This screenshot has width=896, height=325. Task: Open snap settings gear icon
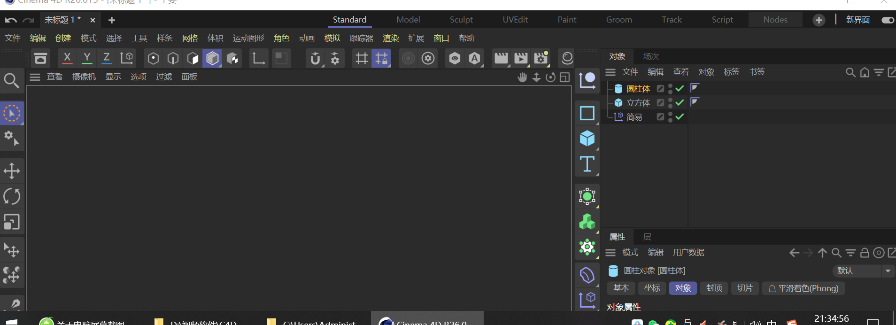[x=335, y=58]
